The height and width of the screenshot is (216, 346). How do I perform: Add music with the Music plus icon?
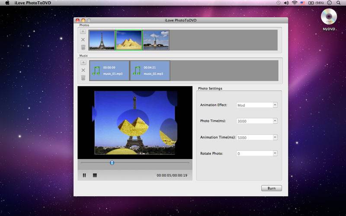point(83,63)
